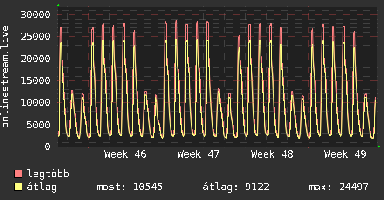Click the 15000 y-axis tick label
The width and height of the screenshot is (384, 200).
tap(36, 80)
